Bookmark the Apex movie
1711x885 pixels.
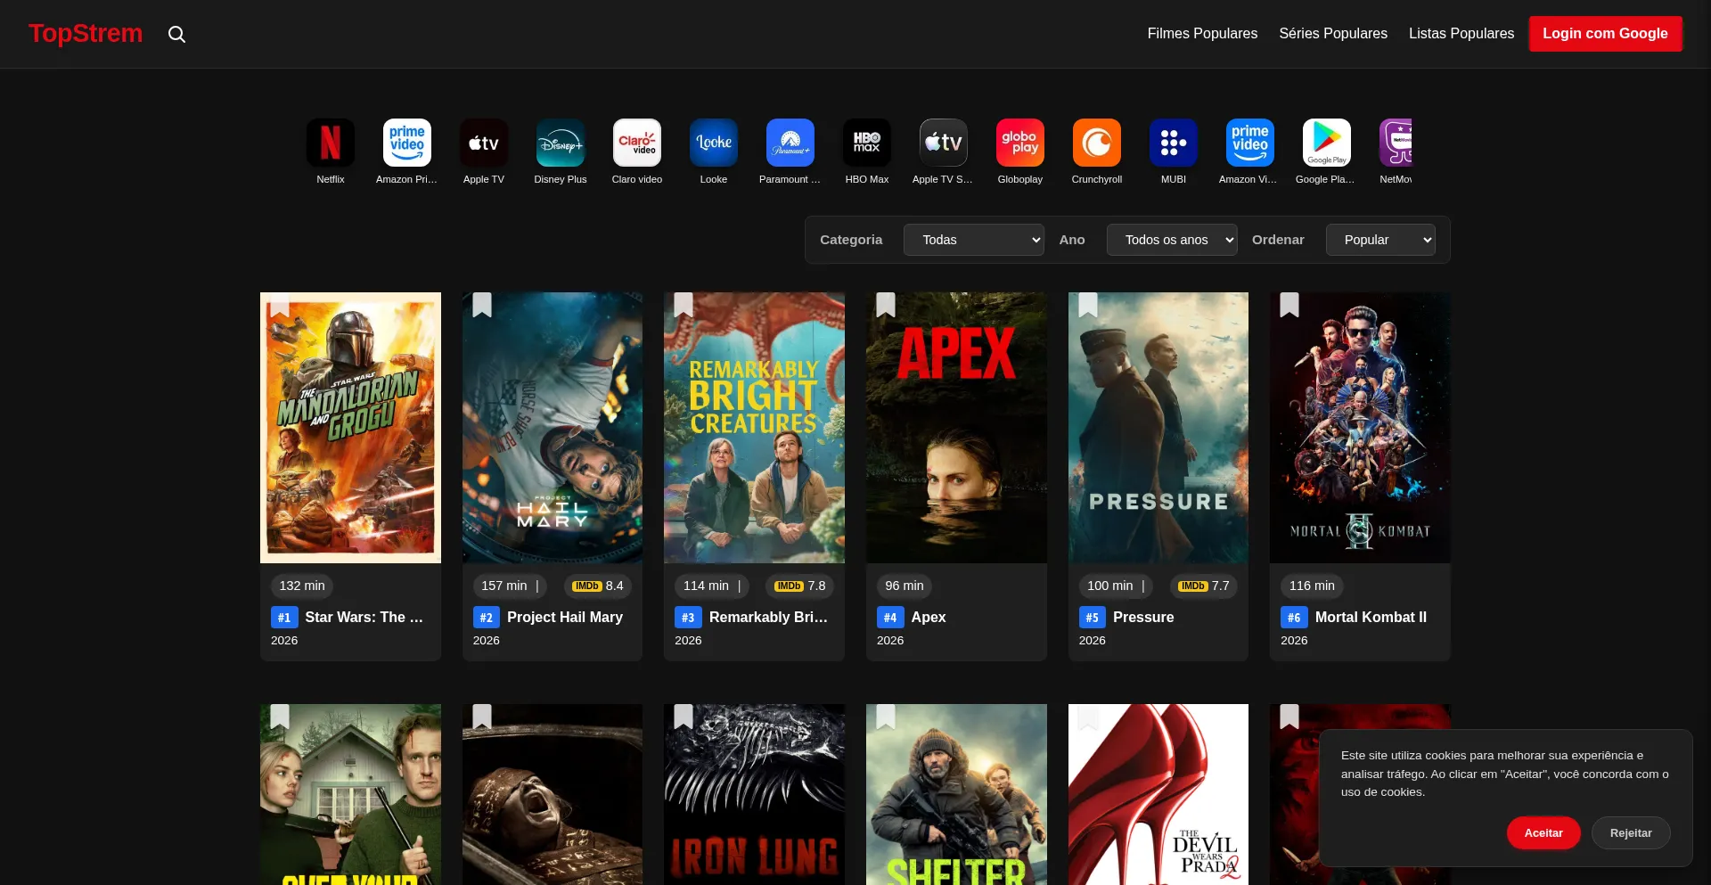tap(886, 305)
